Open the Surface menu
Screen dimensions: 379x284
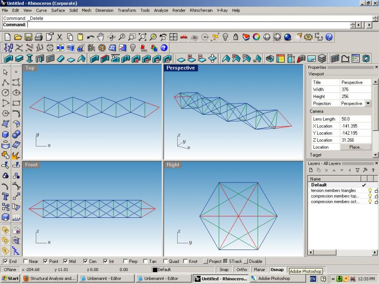click(58, 10)
